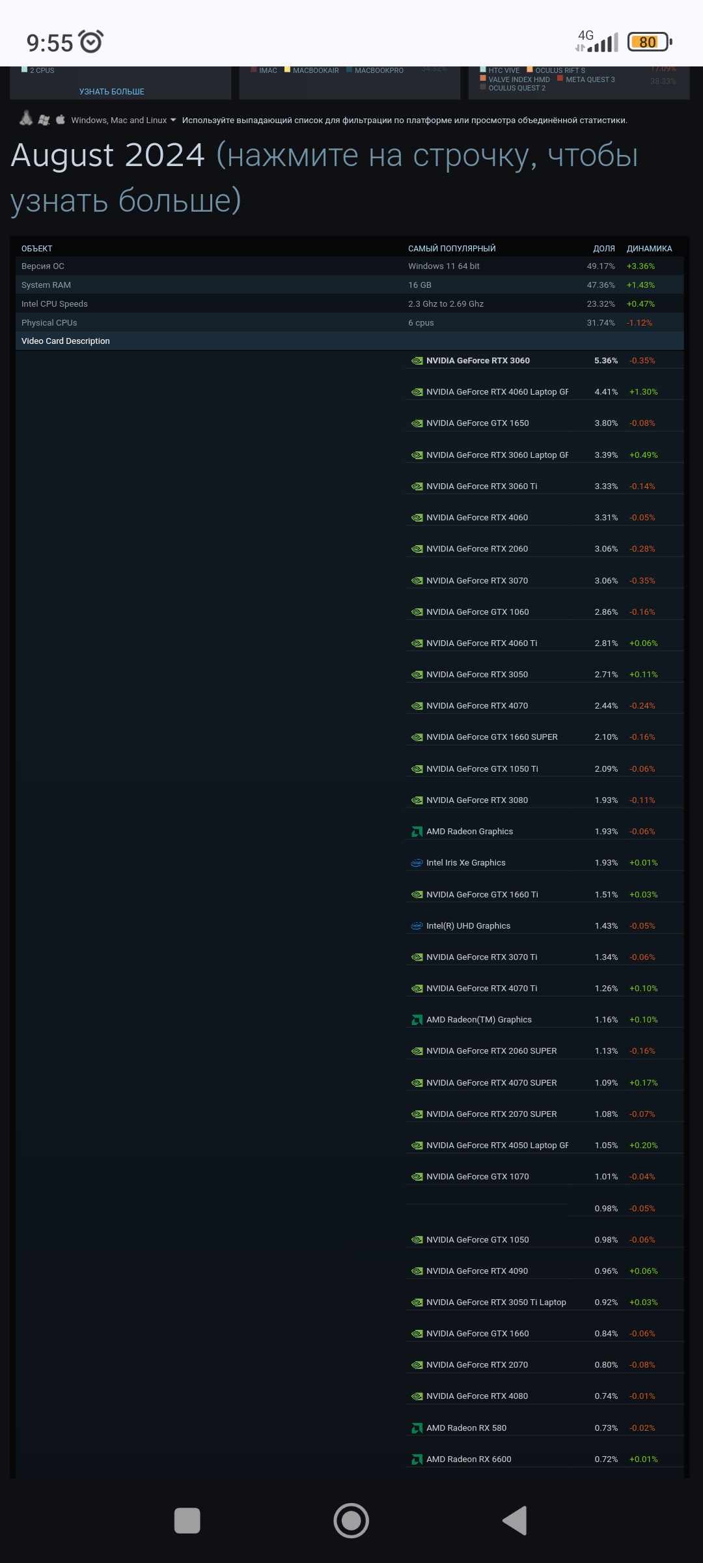Screen dimensions: 703x1563
Task: Click the ДИНАМИКА column header
Action: [649, 249]
